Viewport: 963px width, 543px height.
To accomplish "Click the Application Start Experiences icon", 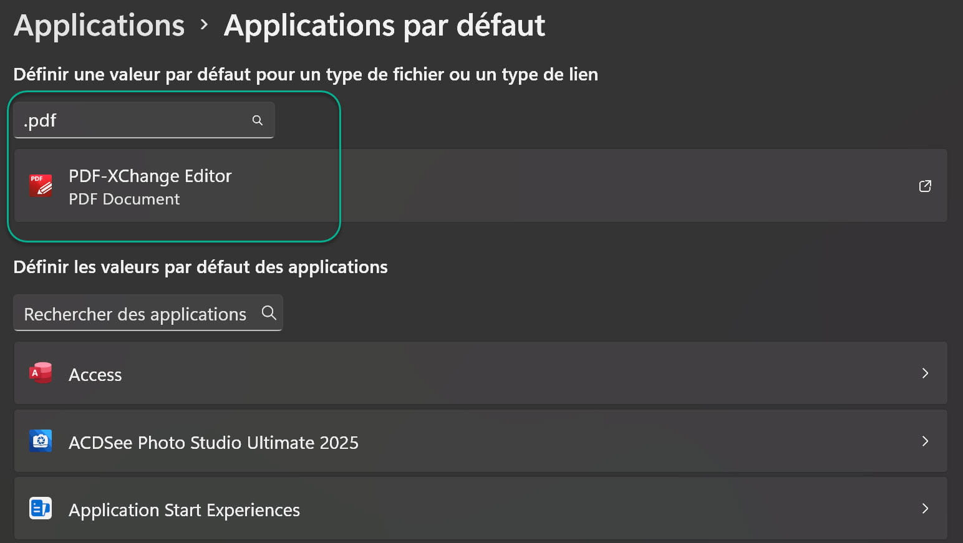I will [x=41, y=509].
